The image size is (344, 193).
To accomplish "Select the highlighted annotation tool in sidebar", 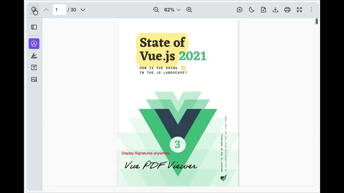I will coord(34,44).
